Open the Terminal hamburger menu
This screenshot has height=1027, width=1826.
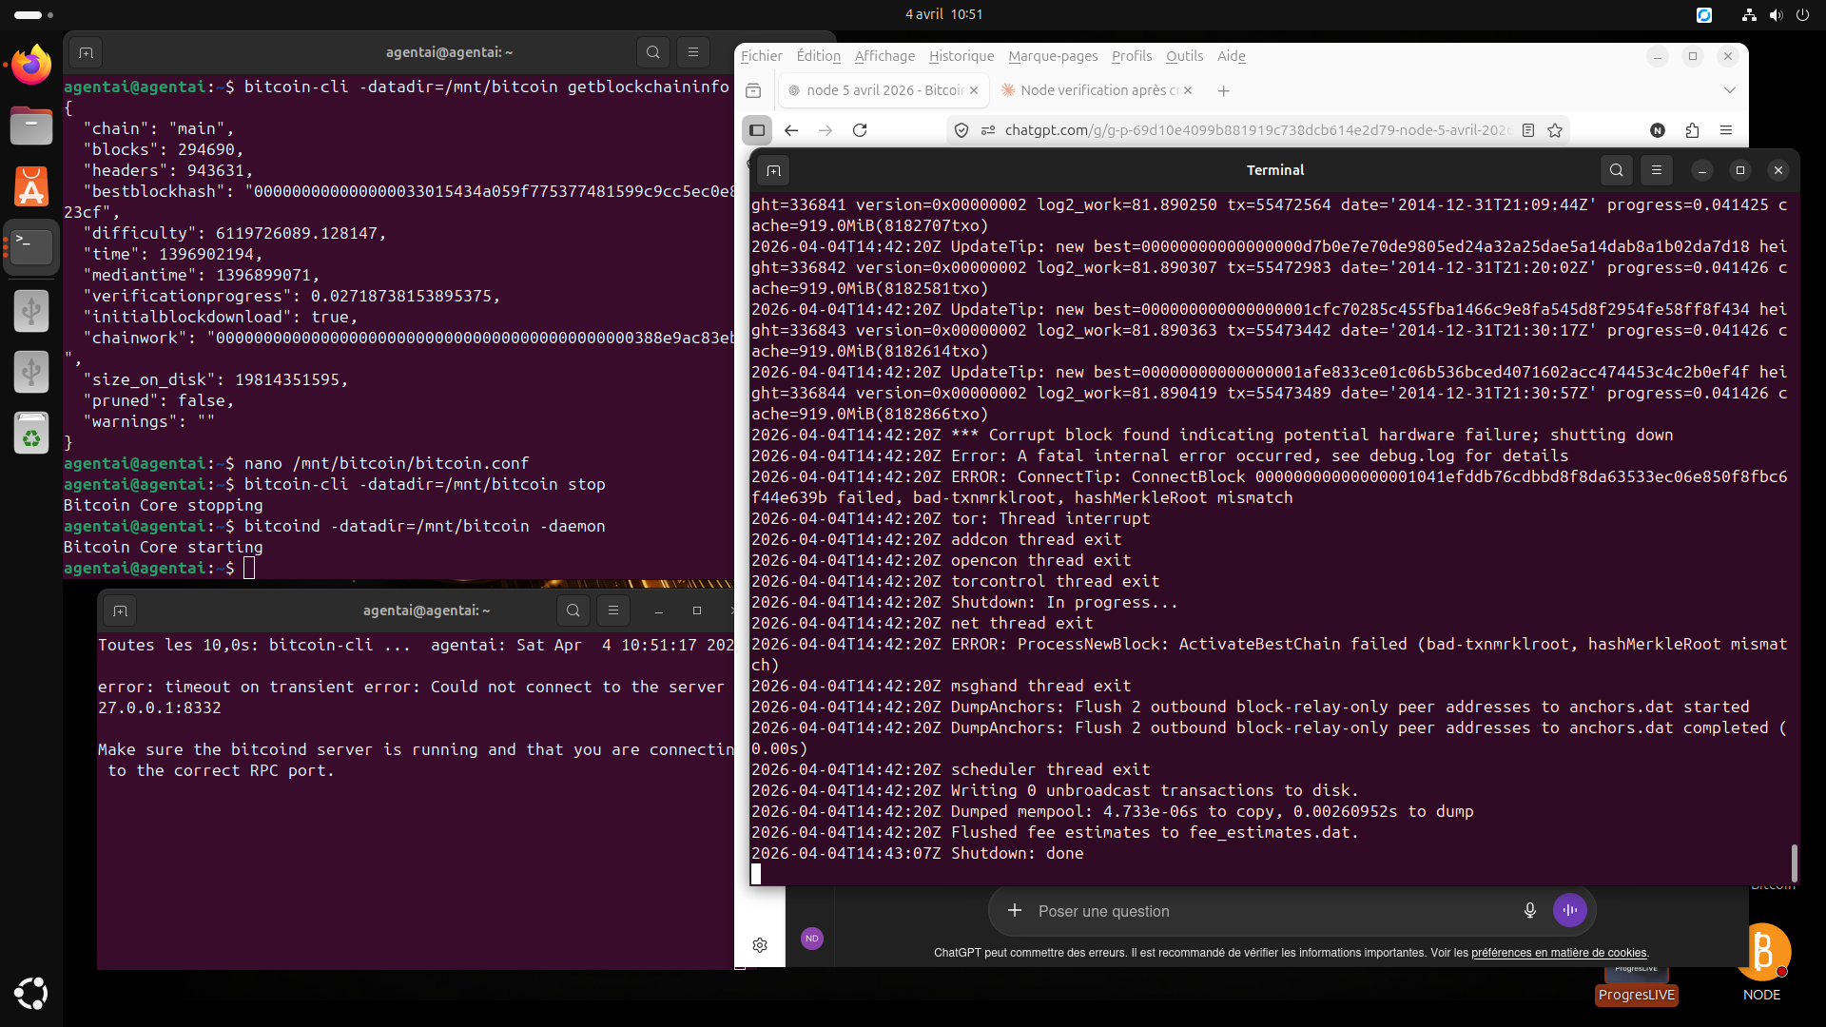[1657, 170]
